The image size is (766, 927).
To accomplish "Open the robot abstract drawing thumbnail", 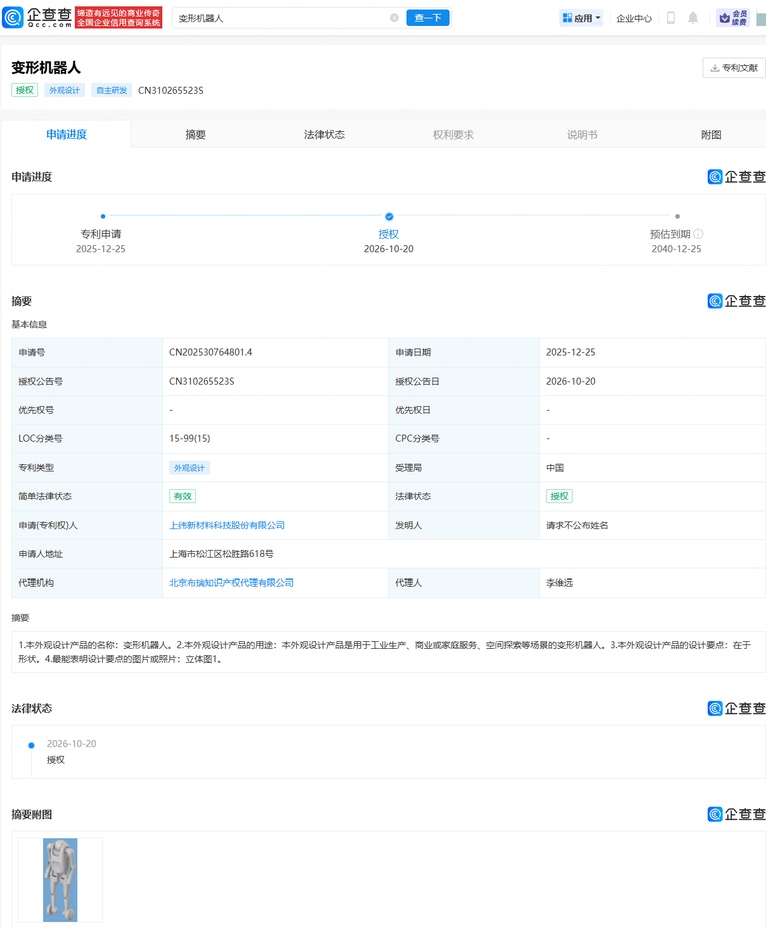I will 60,880.
